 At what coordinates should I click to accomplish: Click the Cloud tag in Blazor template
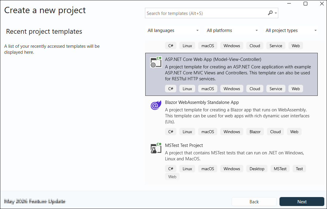point(275,132)
